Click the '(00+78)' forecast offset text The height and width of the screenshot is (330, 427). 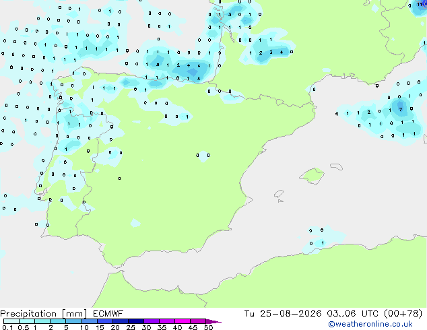[x=403, y=314]
